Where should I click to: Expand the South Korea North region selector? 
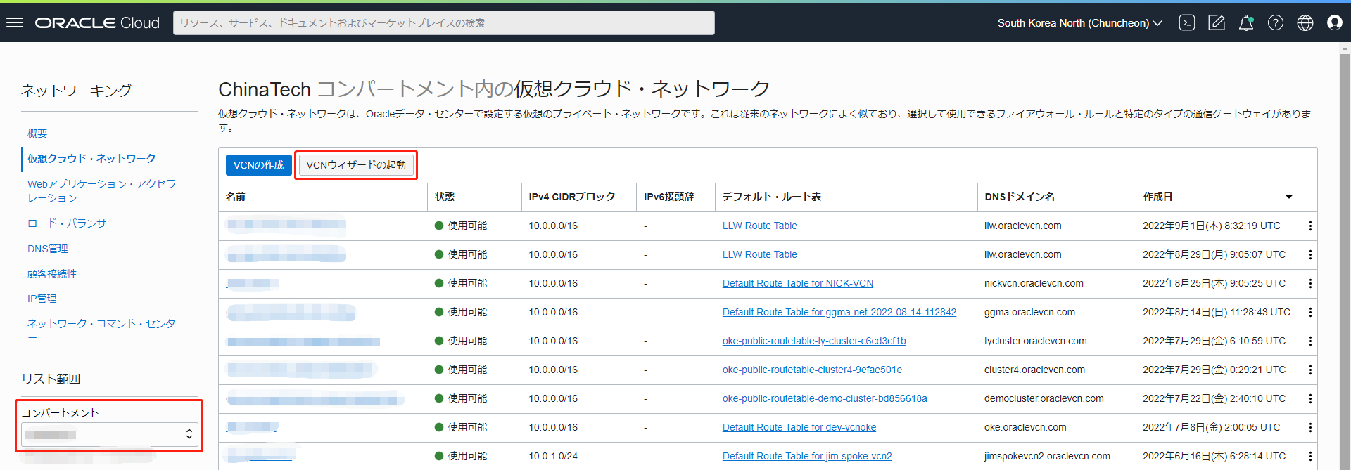(x=1079, y=23)
